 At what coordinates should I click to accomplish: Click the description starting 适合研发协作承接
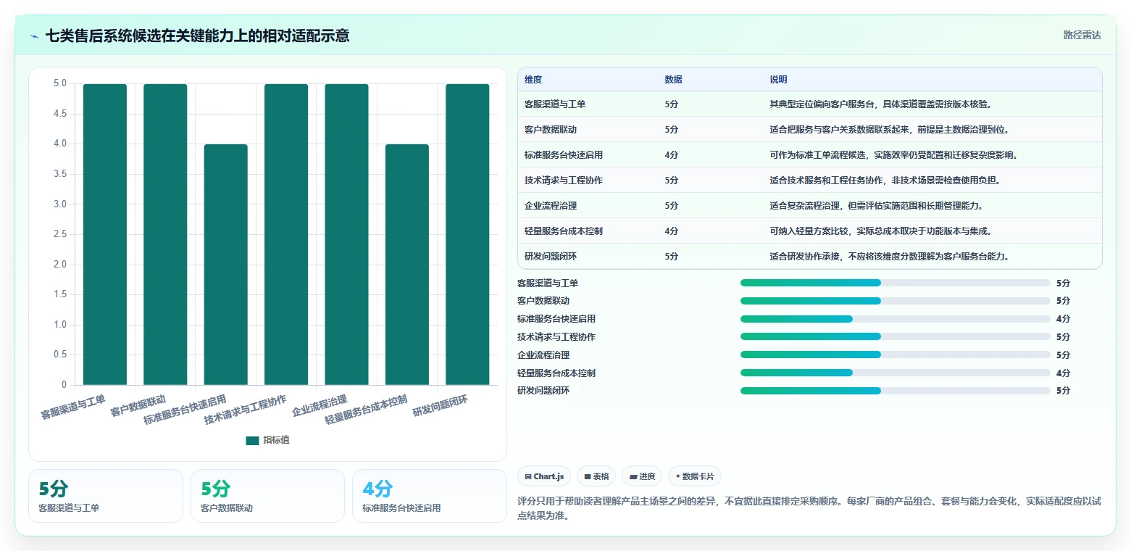(x=889, y=257)
